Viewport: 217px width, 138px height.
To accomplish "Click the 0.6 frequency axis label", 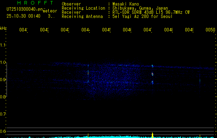I will click(x=3, y=131).
